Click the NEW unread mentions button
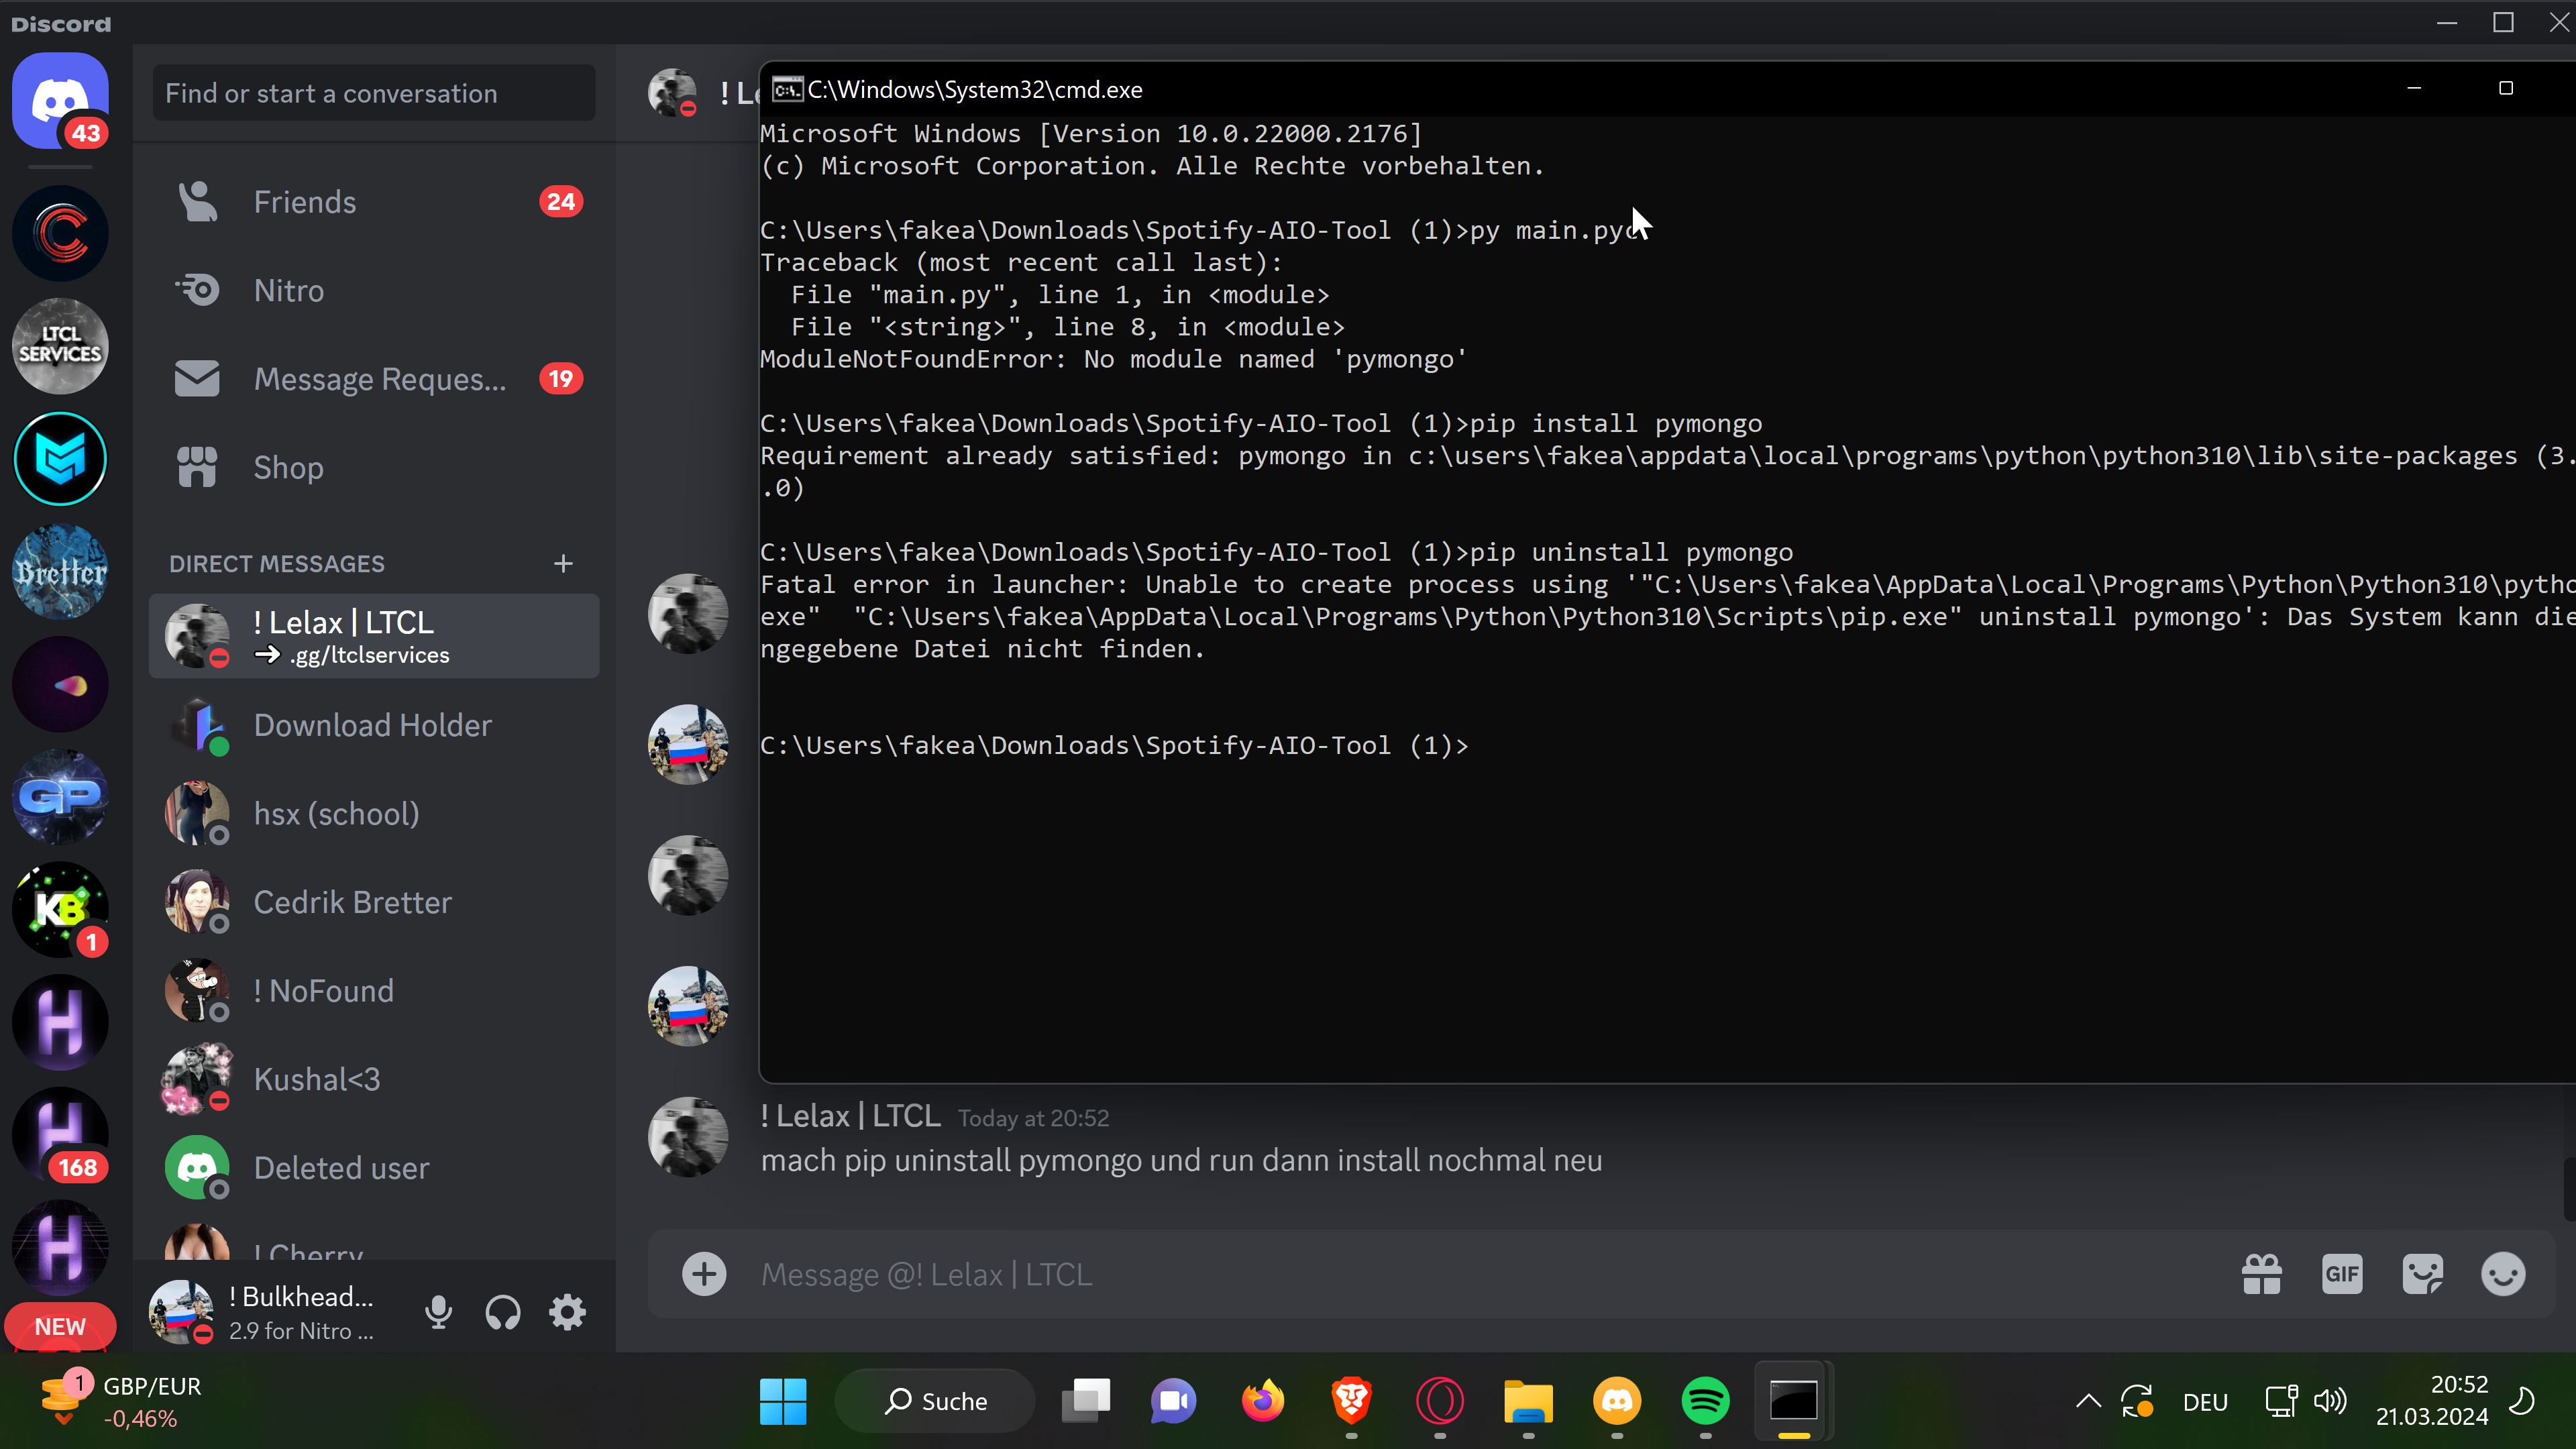Image resolution: width=2576 pixels, height=1449 pixels. point(60,1327)
